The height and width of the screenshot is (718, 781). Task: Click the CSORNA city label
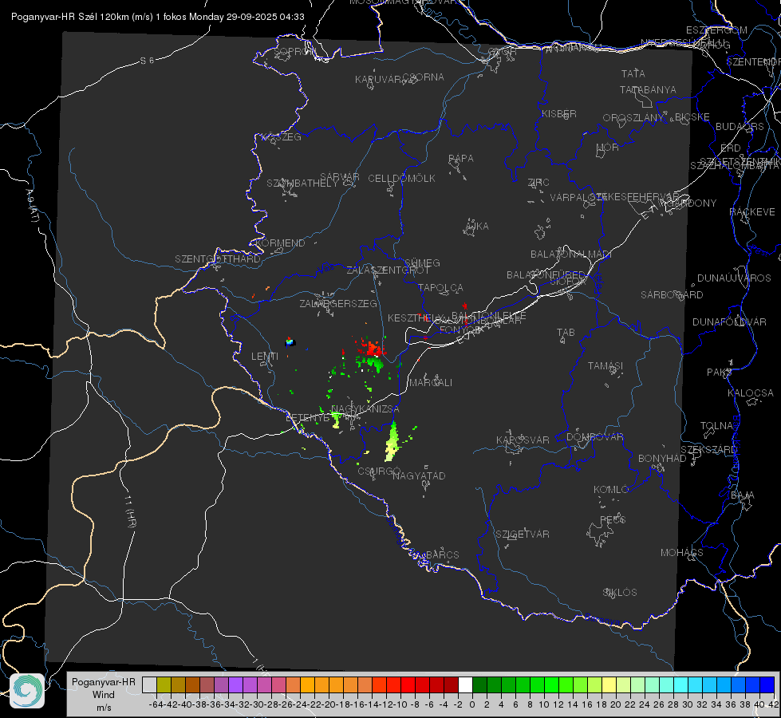[x=423, y=77]
